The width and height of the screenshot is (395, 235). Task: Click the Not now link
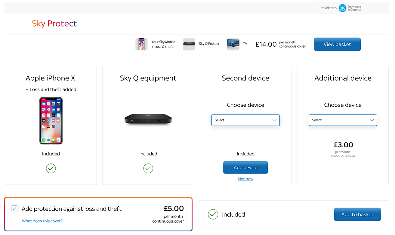(245, 179)
